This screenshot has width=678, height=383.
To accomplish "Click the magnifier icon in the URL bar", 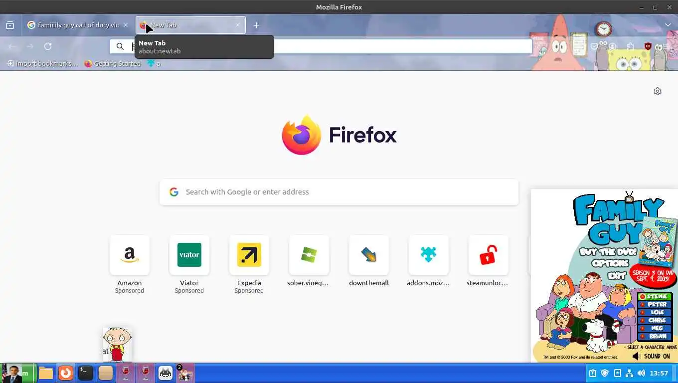I will pyautogui.click(x=120, y=46).
